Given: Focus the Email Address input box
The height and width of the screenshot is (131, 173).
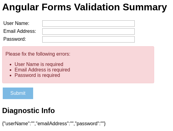Looking at the screenshot, I should pyautogui.click(x=88, y=31).
